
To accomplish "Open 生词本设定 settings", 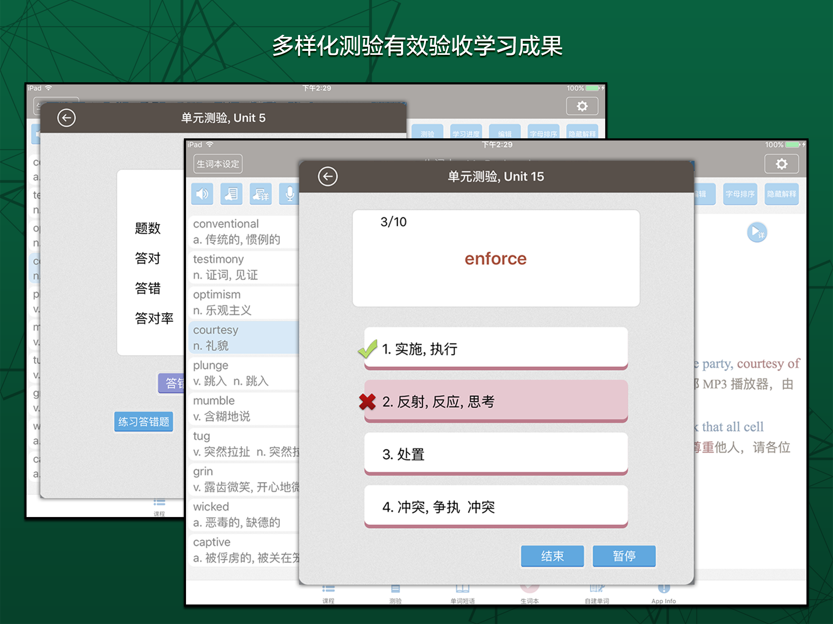I will [218, 164].
